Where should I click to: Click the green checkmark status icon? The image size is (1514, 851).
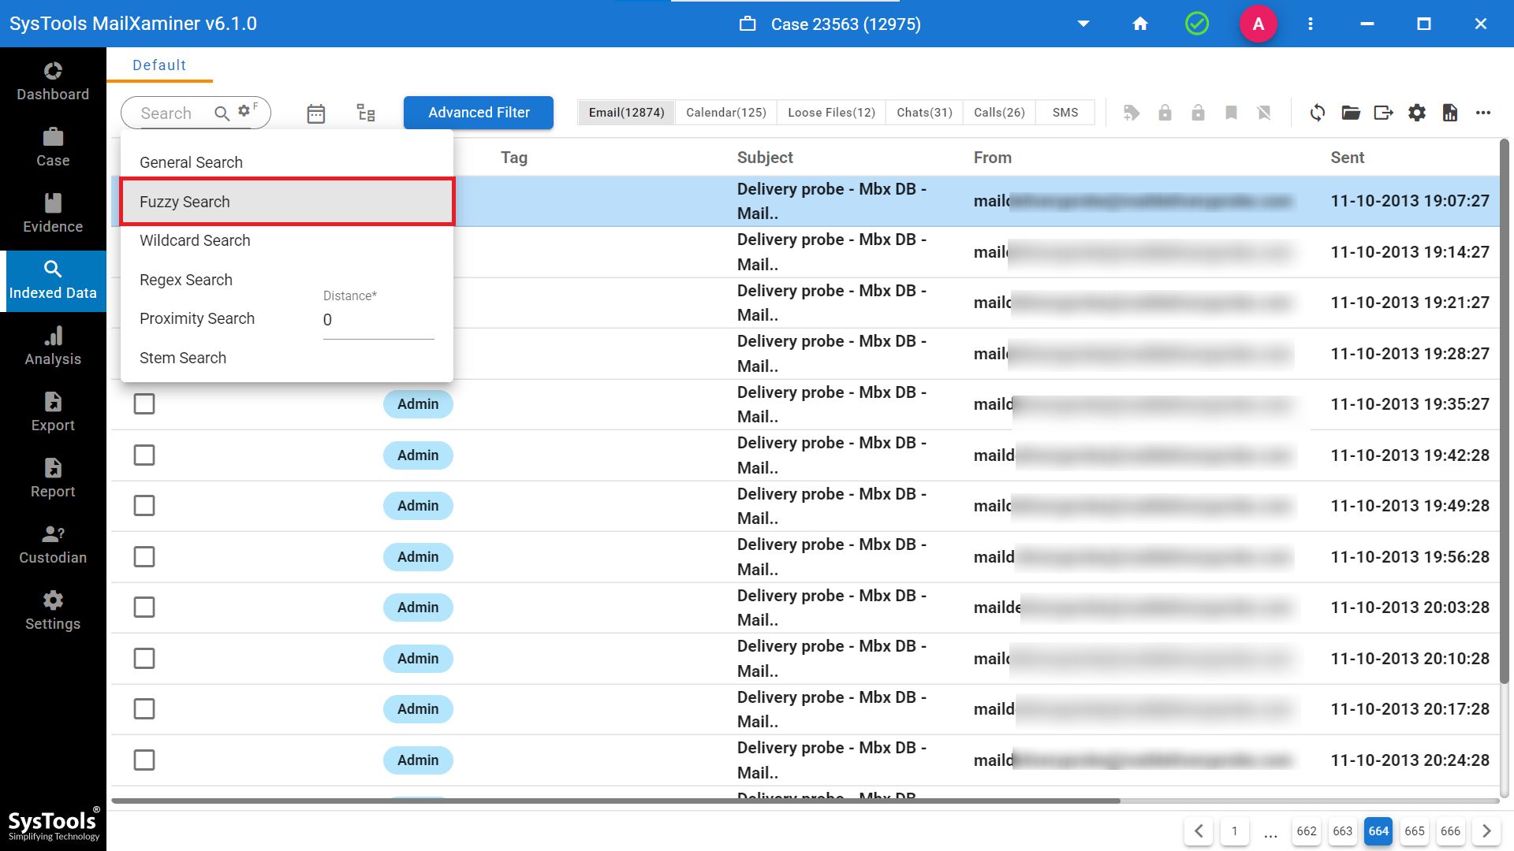(1197, 24)
